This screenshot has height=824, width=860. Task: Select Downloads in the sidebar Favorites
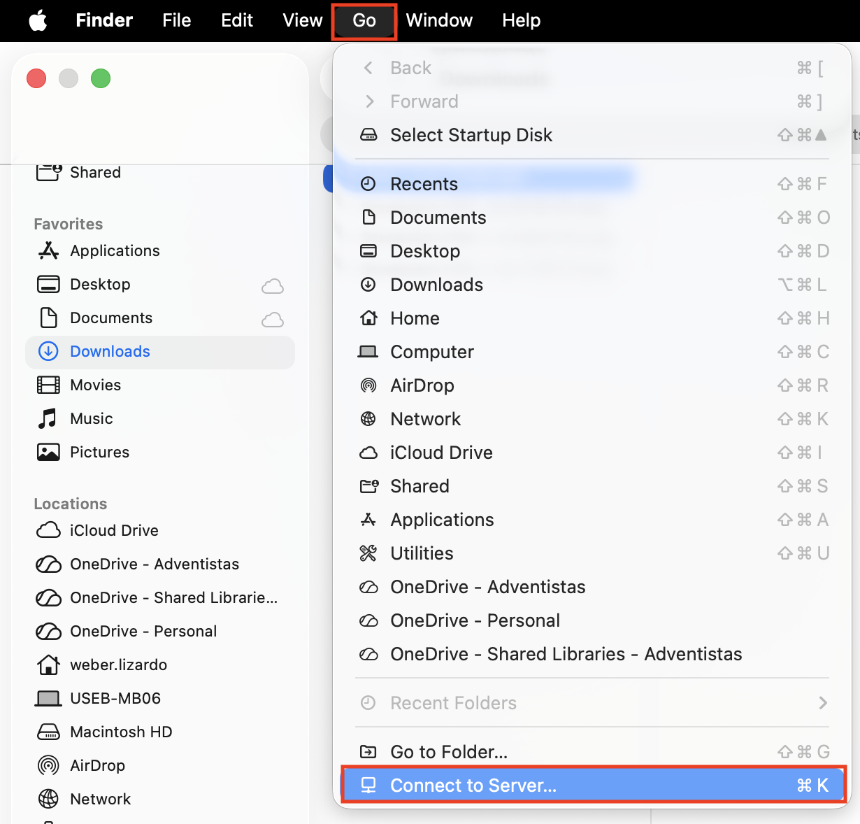pyautogui.click(x=110, y=351)
